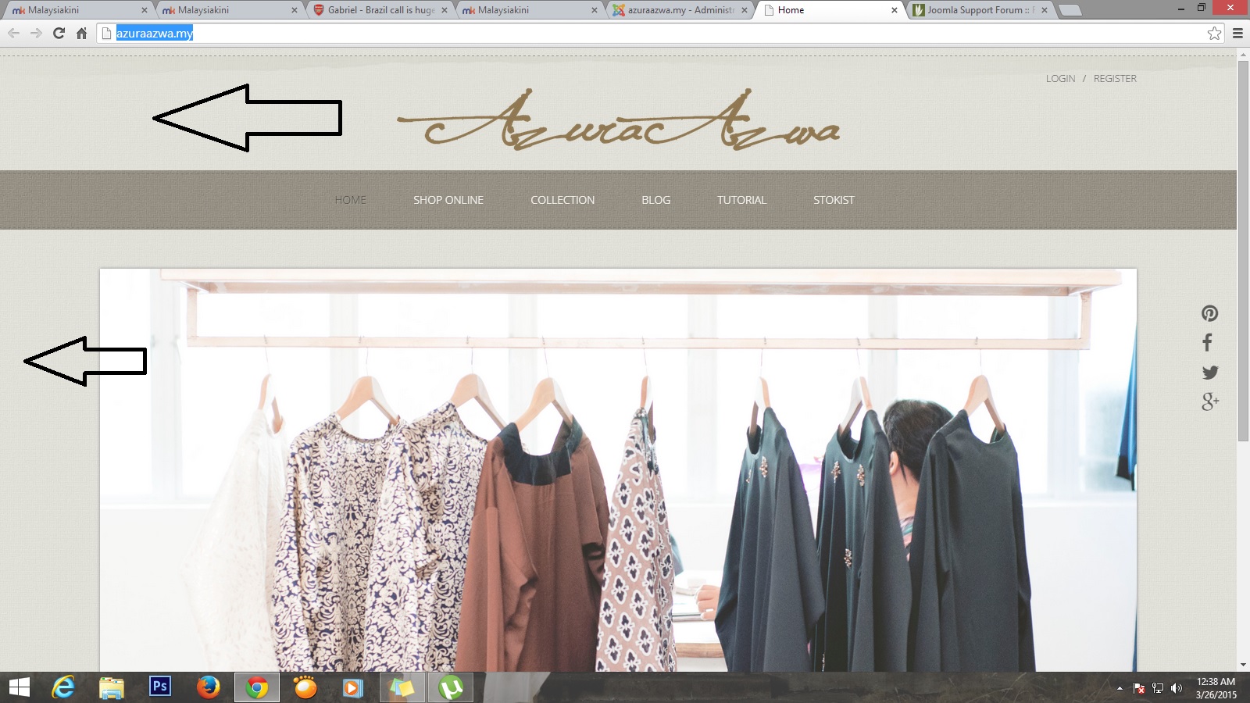The width and height of the screenshot is (1250, 703).
Task: Click the REGISTER link
Action: pyautogui.click(x=1115, y=79)
